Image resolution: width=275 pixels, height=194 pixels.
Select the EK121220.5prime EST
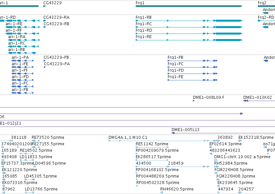[x=4, y=173]
